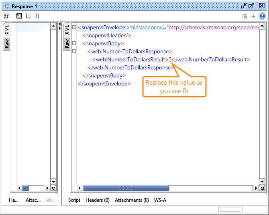This screenshot has width=269, height=215.
Task: Click the maximize arrow icon in the title bar
Action: [251, 6]
